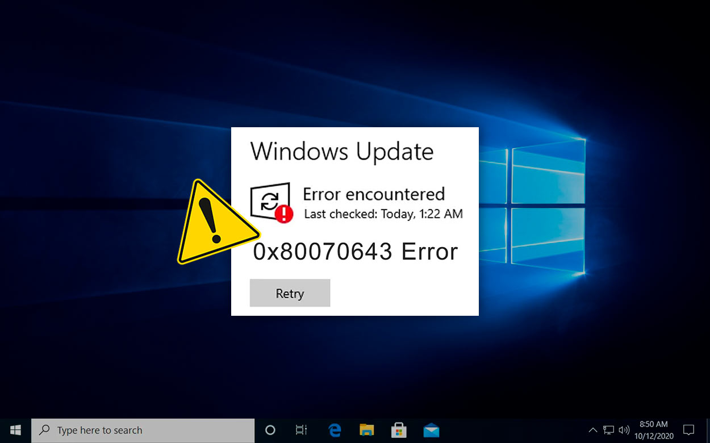Screen dimensions: 710x443
Task: Open the Mail app from the taskbar
Action: (x=432, y=430)
